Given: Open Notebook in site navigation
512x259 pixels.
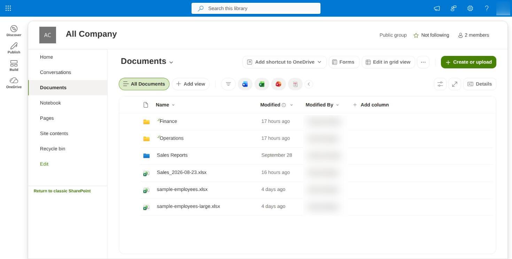Looking at the screenshot, I should pos(51,103).
